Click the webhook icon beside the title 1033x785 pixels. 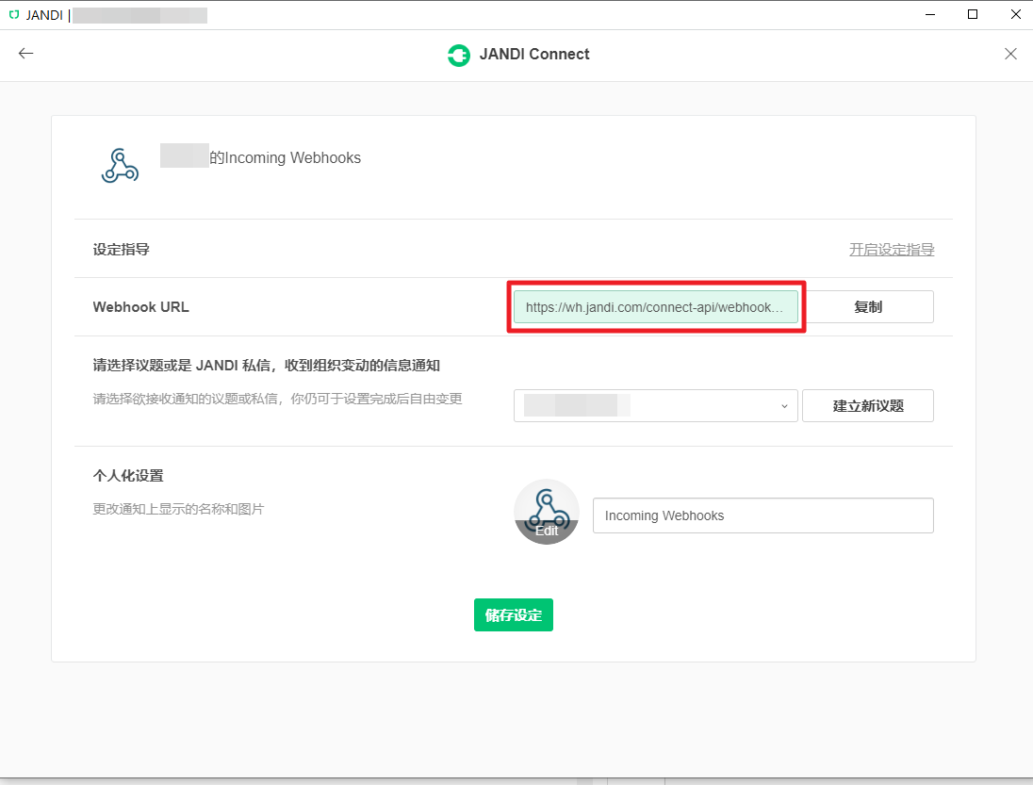120,165
